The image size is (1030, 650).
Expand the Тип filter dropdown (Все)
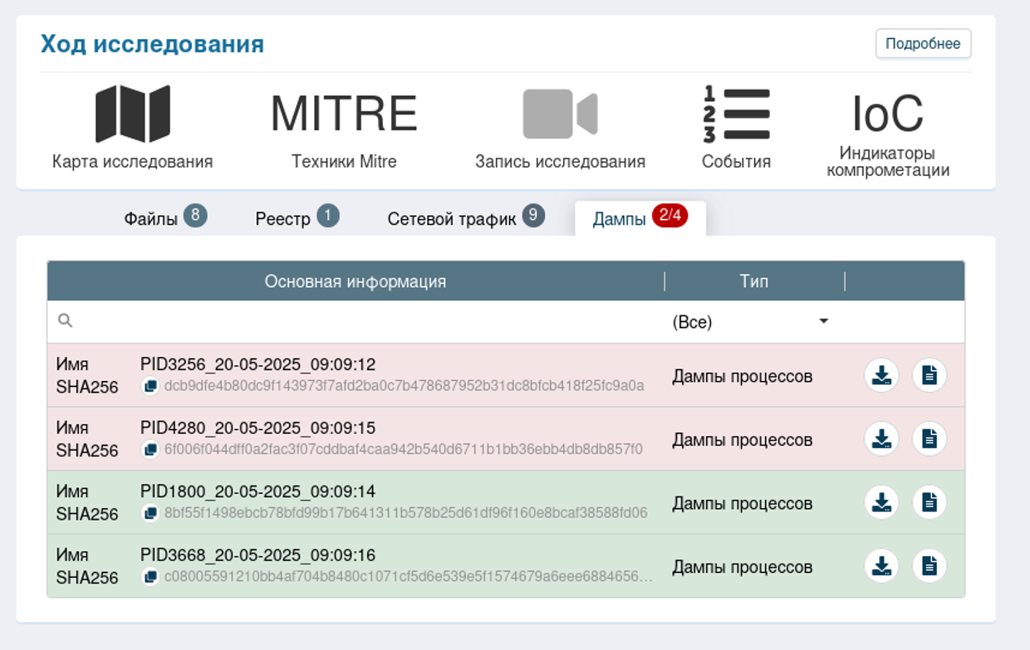[750, 322]
